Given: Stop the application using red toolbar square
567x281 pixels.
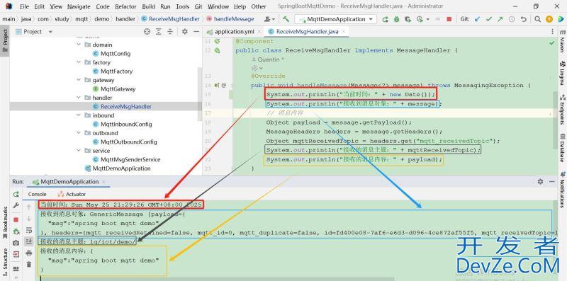Looking at the screenshot, I should click(x=449, y=19).
